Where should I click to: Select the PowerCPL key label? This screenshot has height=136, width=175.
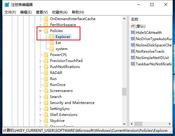click(x=58, y=55)
